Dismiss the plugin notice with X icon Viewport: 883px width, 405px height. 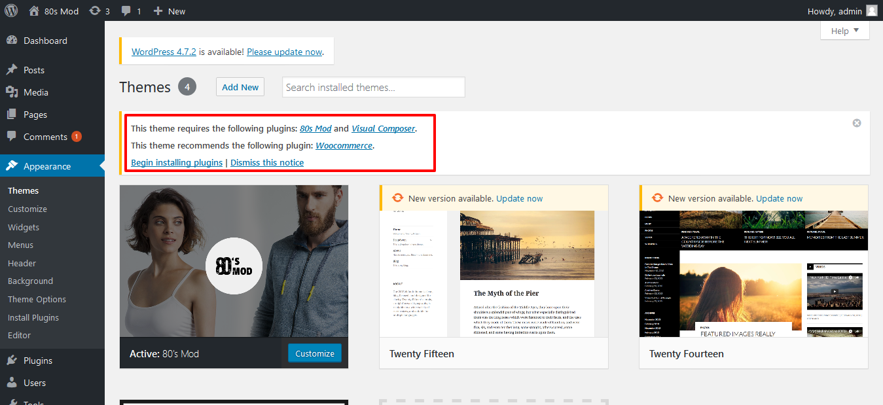pyautogui.click(x=857, y=123)
